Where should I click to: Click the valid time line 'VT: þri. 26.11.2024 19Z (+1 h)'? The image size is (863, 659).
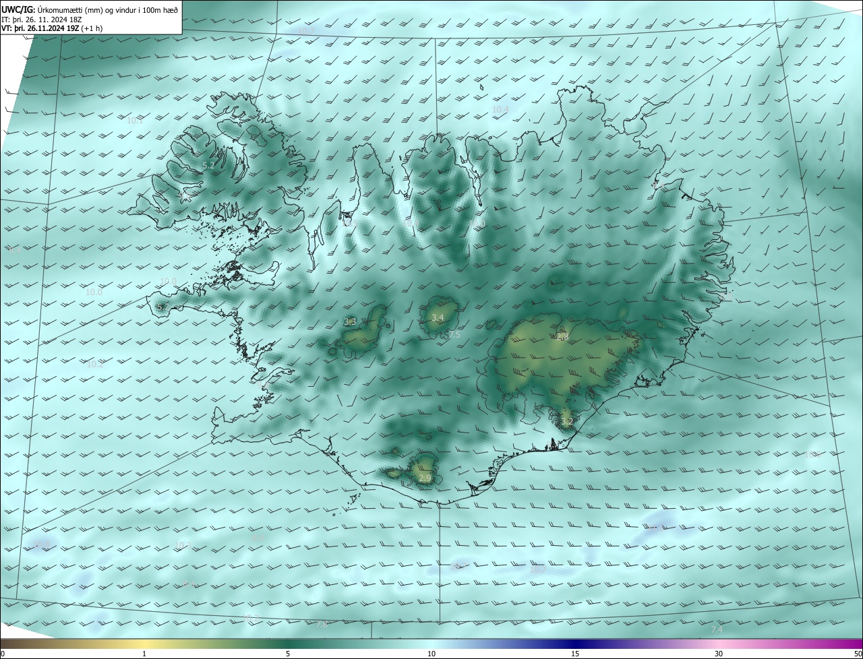(x=53, y=29)
